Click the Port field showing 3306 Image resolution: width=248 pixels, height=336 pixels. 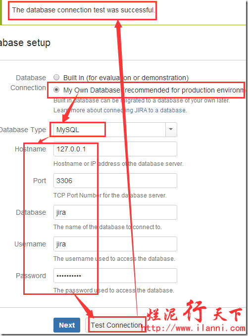115,181
